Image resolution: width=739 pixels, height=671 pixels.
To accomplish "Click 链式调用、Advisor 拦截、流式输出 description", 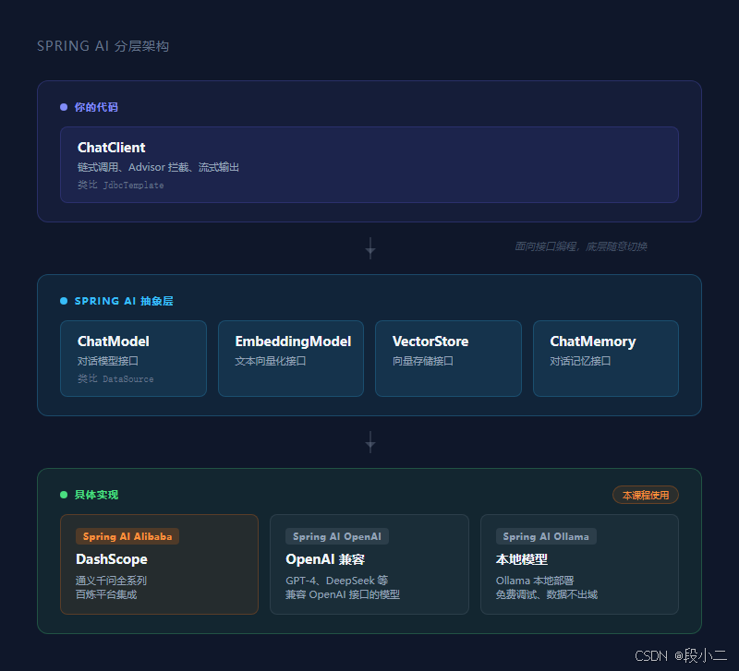I will [x=158, y=167].
